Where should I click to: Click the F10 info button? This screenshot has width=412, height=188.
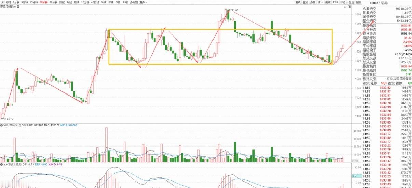pyautogui.click(x=335, y=2)
